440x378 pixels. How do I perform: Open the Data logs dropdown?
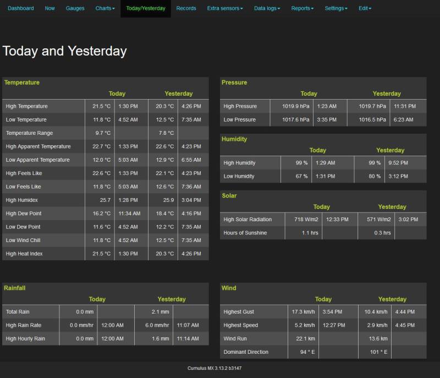[267, 8]
